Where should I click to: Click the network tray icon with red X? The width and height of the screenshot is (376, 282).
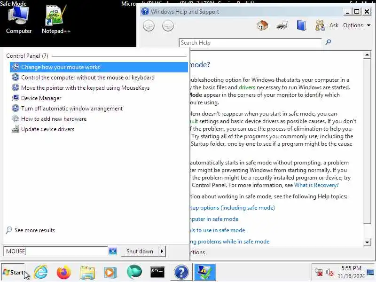pyautogui.click(x=319, y=273)
